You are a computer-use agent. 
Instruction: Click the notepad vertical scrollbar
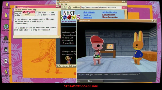(x=59, y=23)
